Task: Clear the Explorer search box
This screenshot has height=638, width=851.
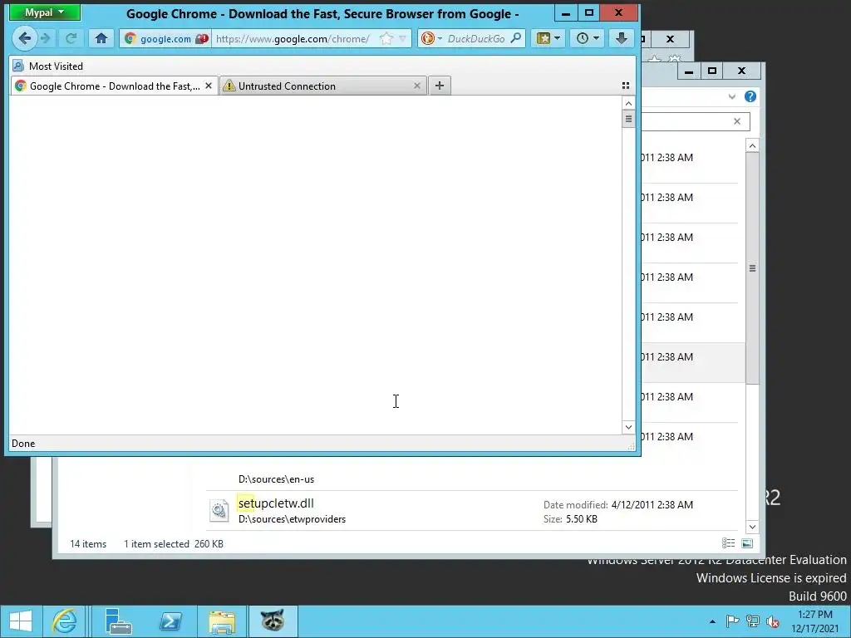Action: coord(737,121)
